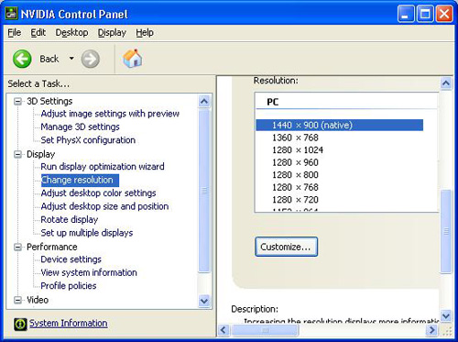Image resolution: width=458 pixels, height=342 pixels.
Task: Select Adjust desktop color settings
Action: [x=98, y=193]
